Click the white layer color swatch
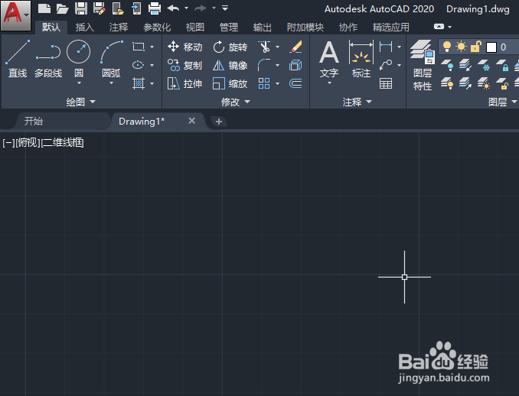519x396 pixels. pyautogui.click(x=491, y=47)
